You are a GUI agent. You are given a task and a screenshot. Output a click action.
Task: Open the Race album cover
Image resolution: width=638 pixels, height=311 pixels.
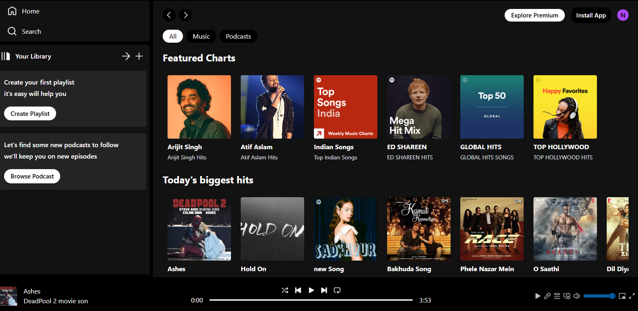(492, 229)
